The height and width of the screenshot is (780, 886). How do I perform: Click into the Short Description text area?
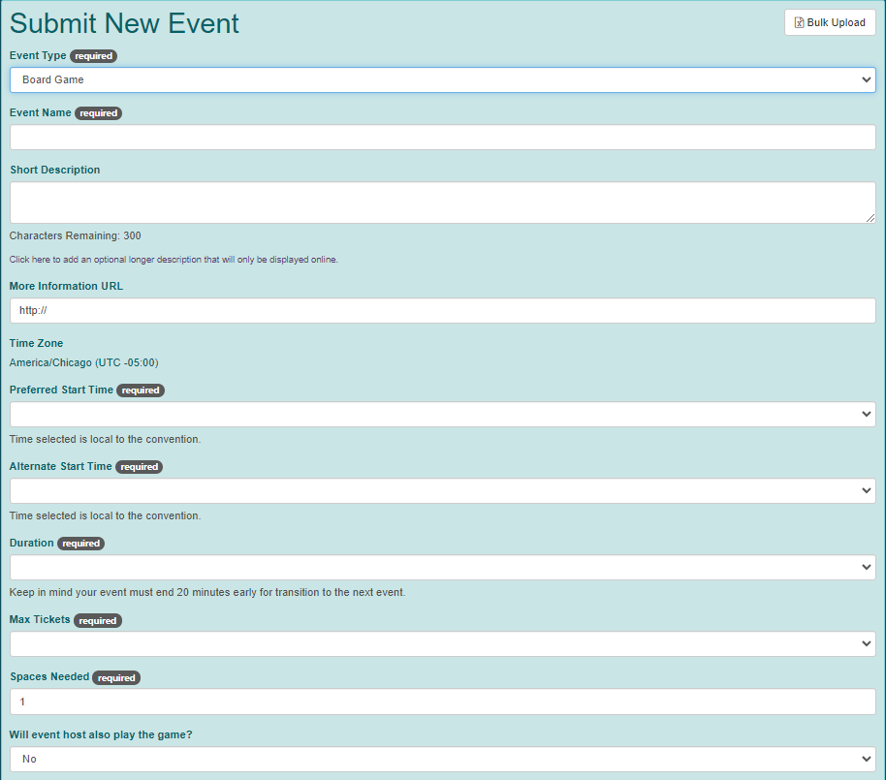click(x=442, y=203)
